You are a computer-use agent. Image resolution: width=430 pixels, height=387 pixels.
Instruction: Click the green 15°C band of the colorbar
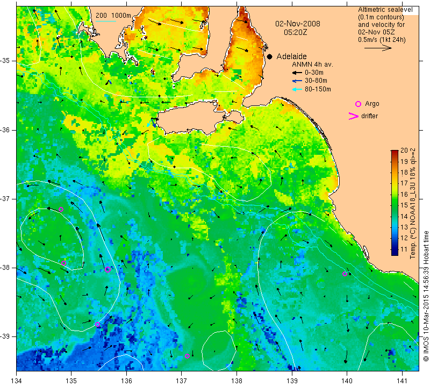(395, 205)
